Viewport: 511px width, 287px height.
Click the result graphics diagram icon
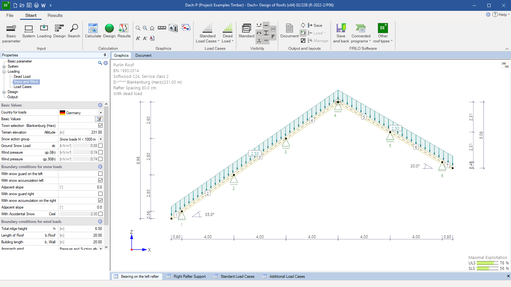tap(186, 27)
